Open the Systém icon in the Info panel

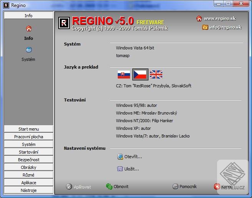[x=29, y=50]
